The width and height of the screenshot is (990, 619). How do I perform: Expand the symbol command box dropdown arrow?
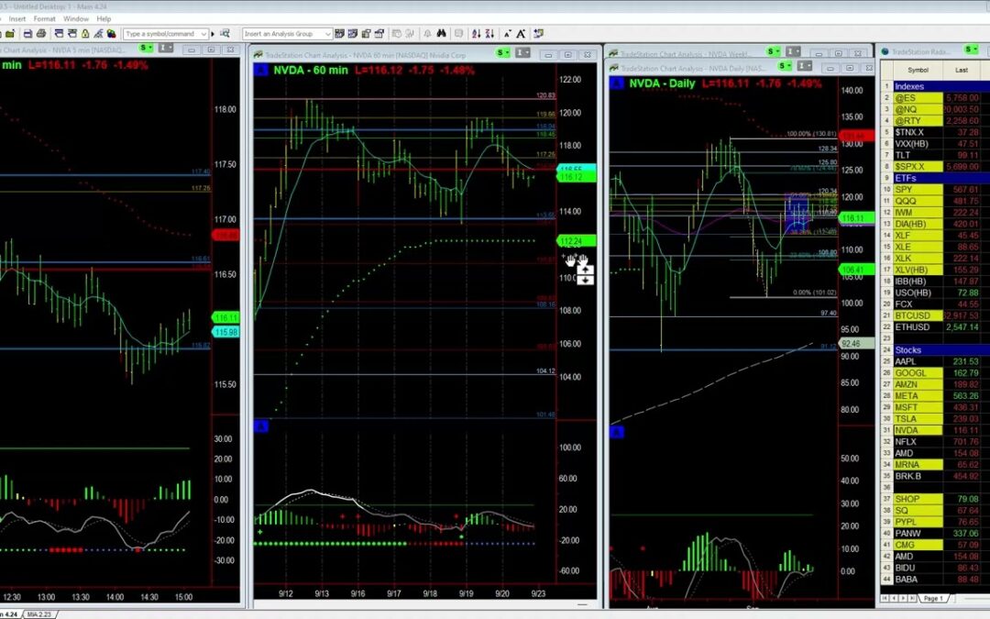tap(203, 32)
